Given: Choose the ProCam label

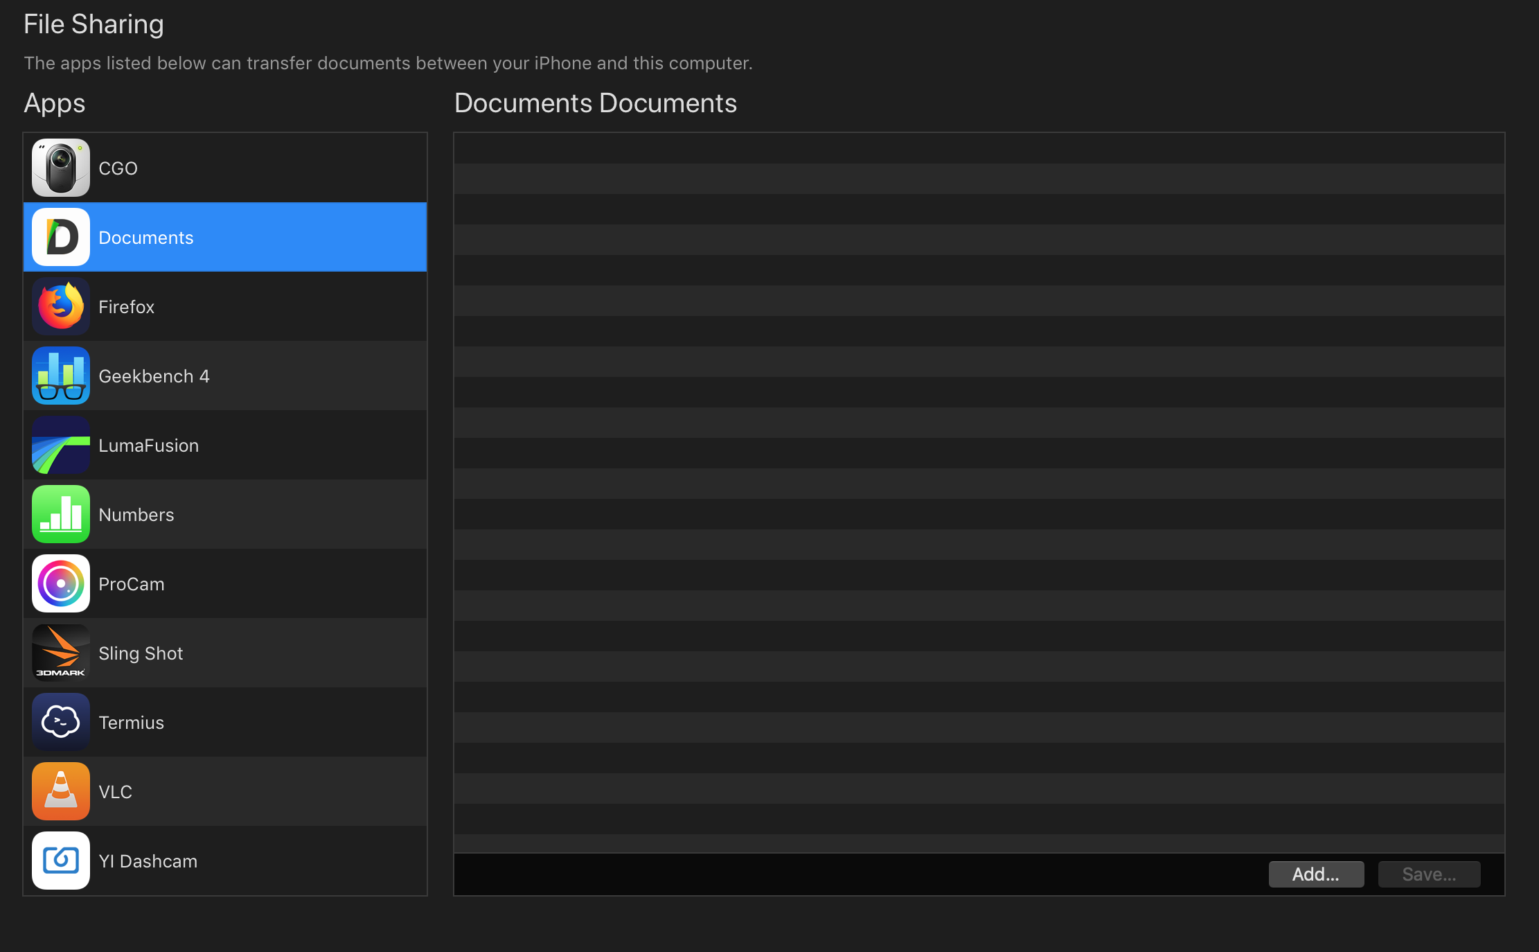Looking at the screenshot, I should pos(132,584).
